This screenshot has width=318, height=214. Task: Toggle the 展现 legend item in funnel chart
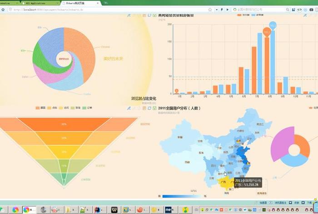(40, 108)
